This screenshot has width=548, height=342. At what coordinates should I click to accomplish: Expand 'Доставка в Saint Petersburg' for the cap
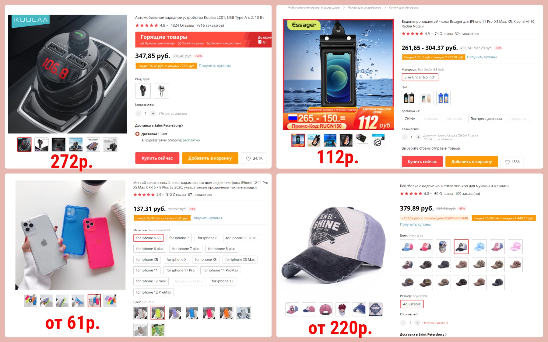[x=423, y=334]
